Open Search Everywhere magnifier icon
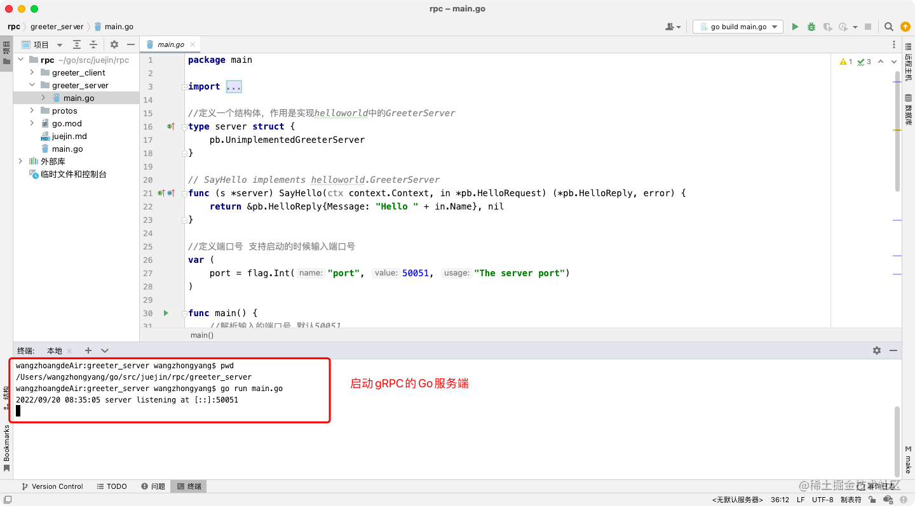 (889, 27)
